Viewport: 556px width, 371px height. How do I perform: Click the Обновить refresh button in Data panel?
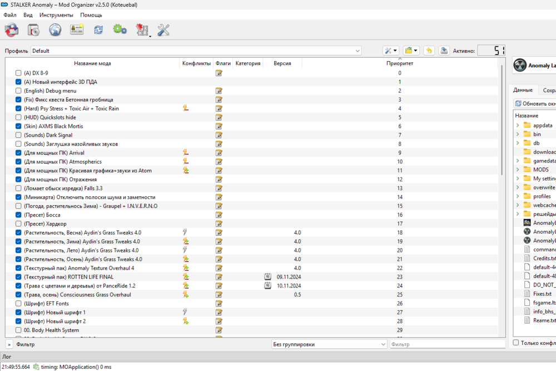coord(534,103)
